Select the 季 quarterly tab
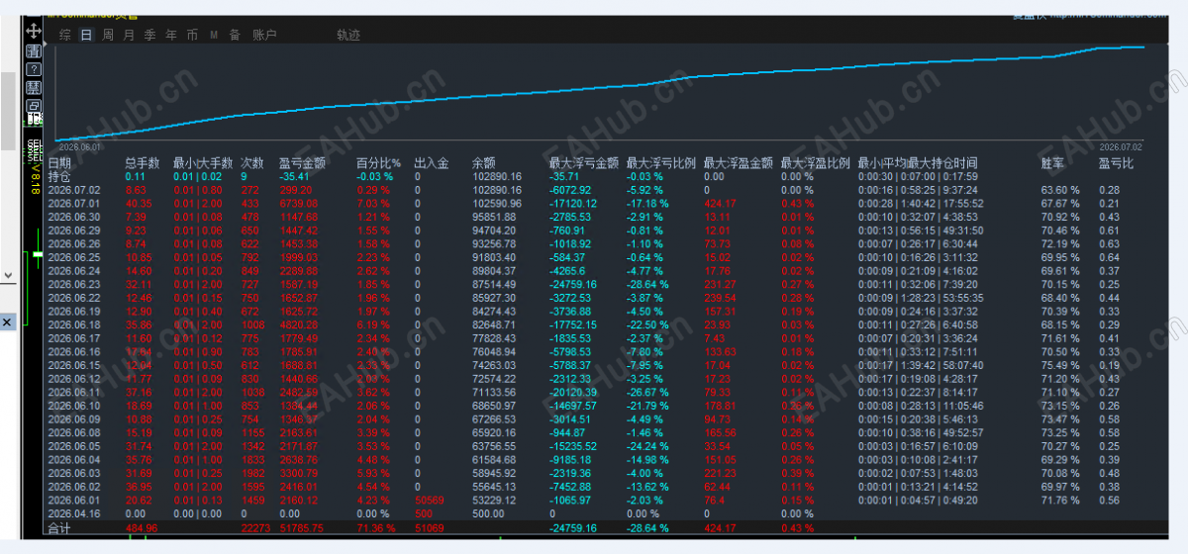 [x=150, y=35]
